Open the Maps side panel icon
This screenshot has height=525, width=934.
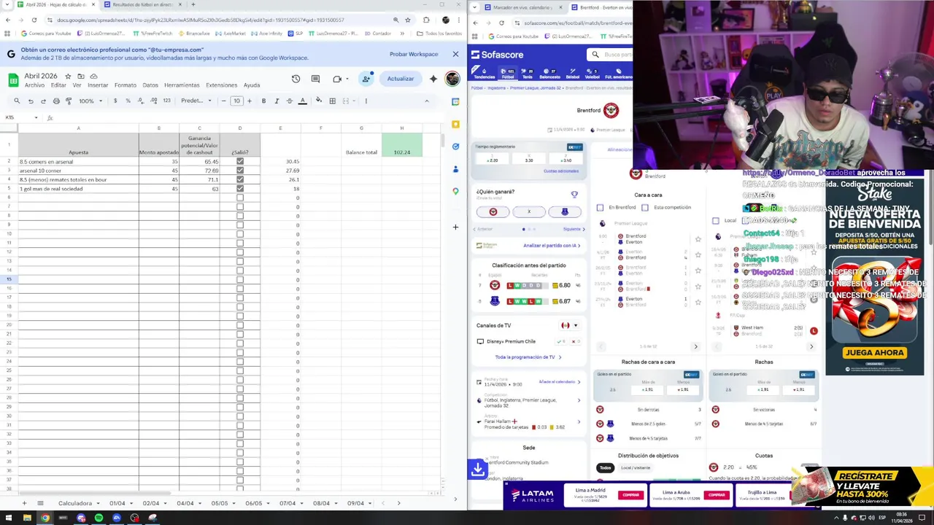point(455,192)
